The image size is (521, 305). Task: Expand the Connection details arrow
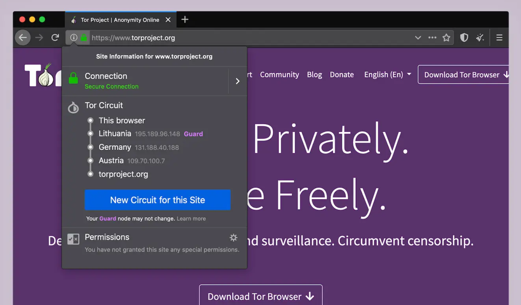237,81
